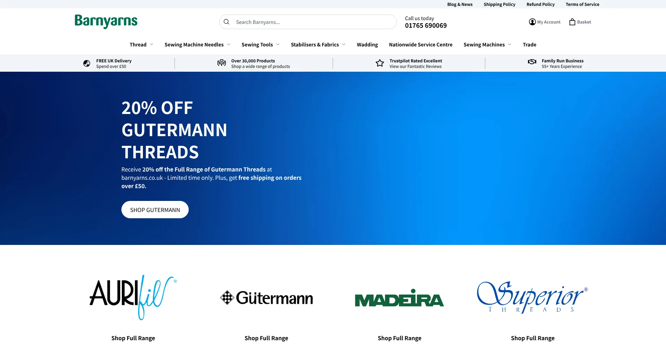Screen dimensions: 666x344
Task: Click the FREE UK Delivery text
Action: coord(114,61)
